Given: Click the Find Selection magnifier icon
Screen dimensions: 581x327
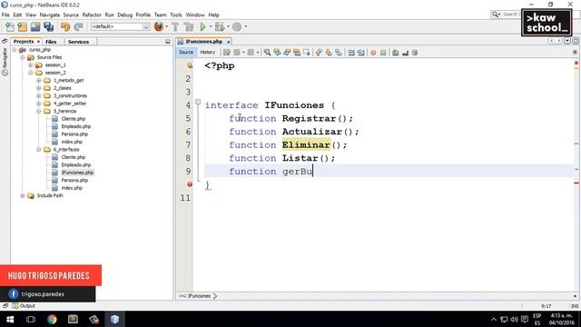Looking at the screenshot, I should pyautogui.click(x=267, y=53).
